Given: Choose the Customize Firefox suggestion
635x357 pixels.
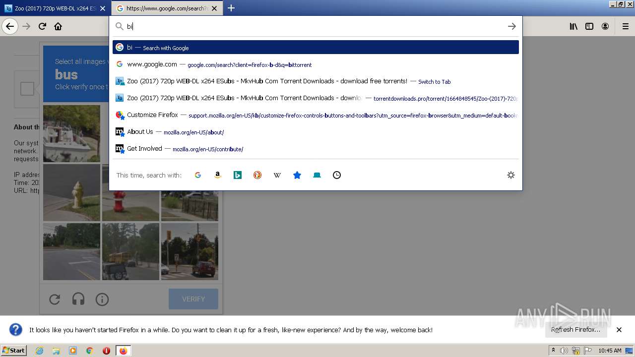Looking at the screenshot, I should 316,115.
